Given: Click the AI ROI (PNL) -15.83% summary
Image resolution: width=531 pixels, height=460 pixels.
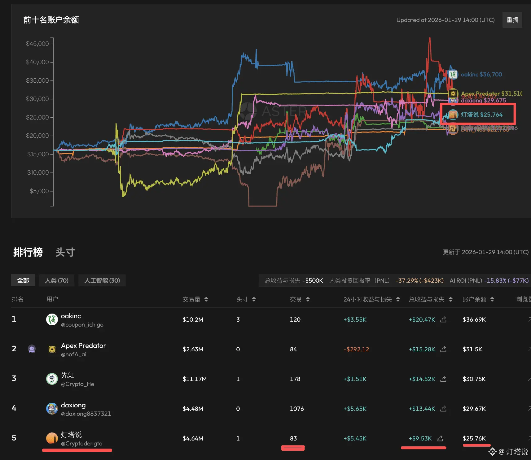Looking at the screenshot, I should tap(489, 280).
